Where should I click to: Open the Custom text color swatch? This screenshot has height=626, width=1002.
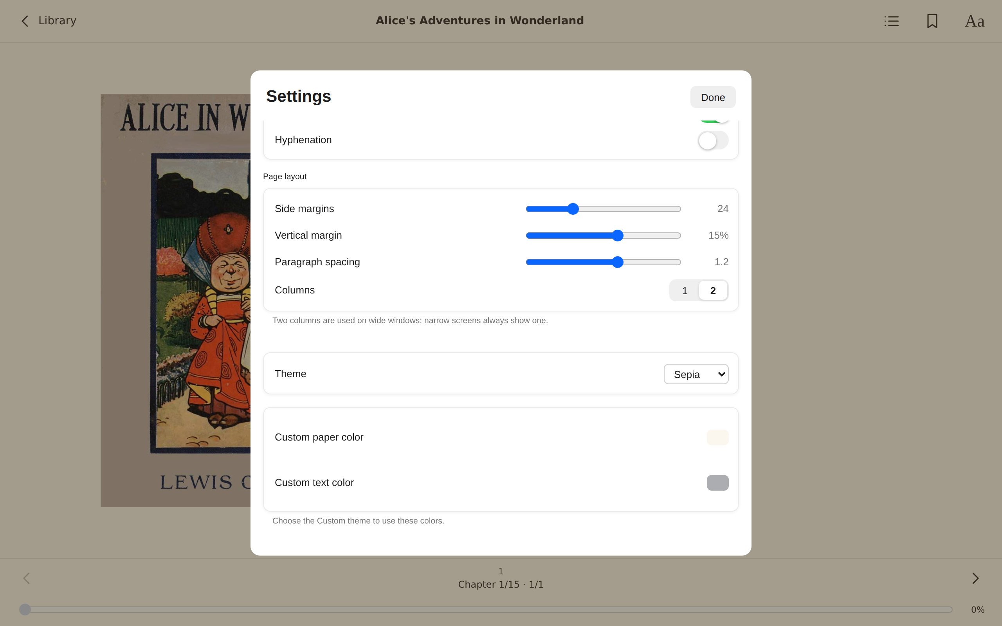pos(717,483)
